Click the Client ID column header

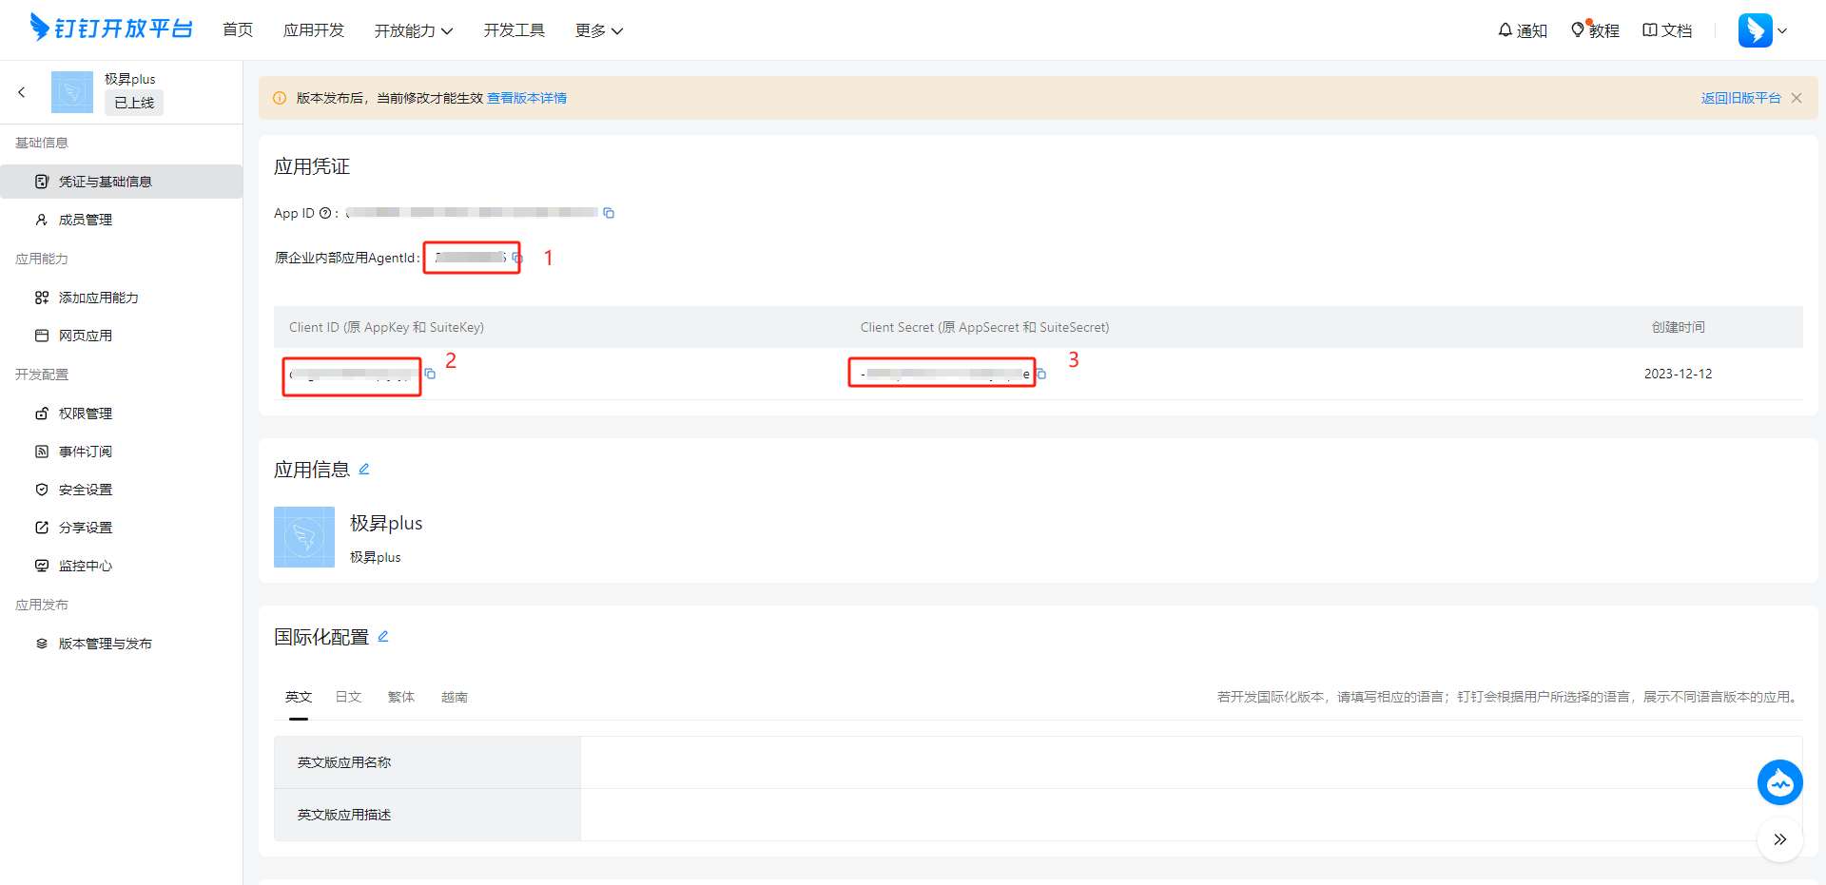click(x=386, y=327)
